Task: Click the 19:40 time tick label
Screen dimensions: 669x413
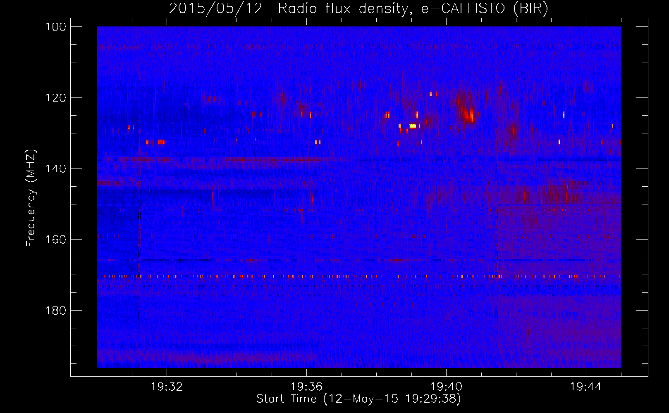Action: (x=446, y=387)
